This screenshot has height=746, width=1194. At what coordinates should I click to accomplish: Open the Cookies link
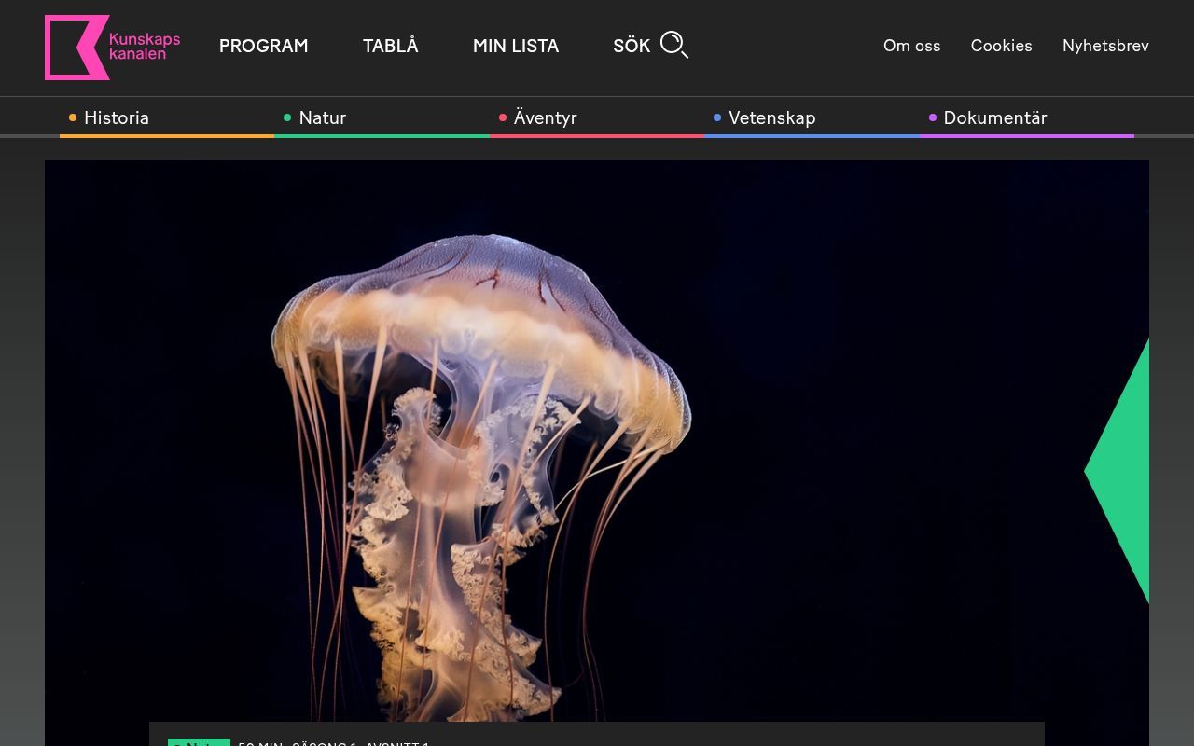tap(1002, 46)
